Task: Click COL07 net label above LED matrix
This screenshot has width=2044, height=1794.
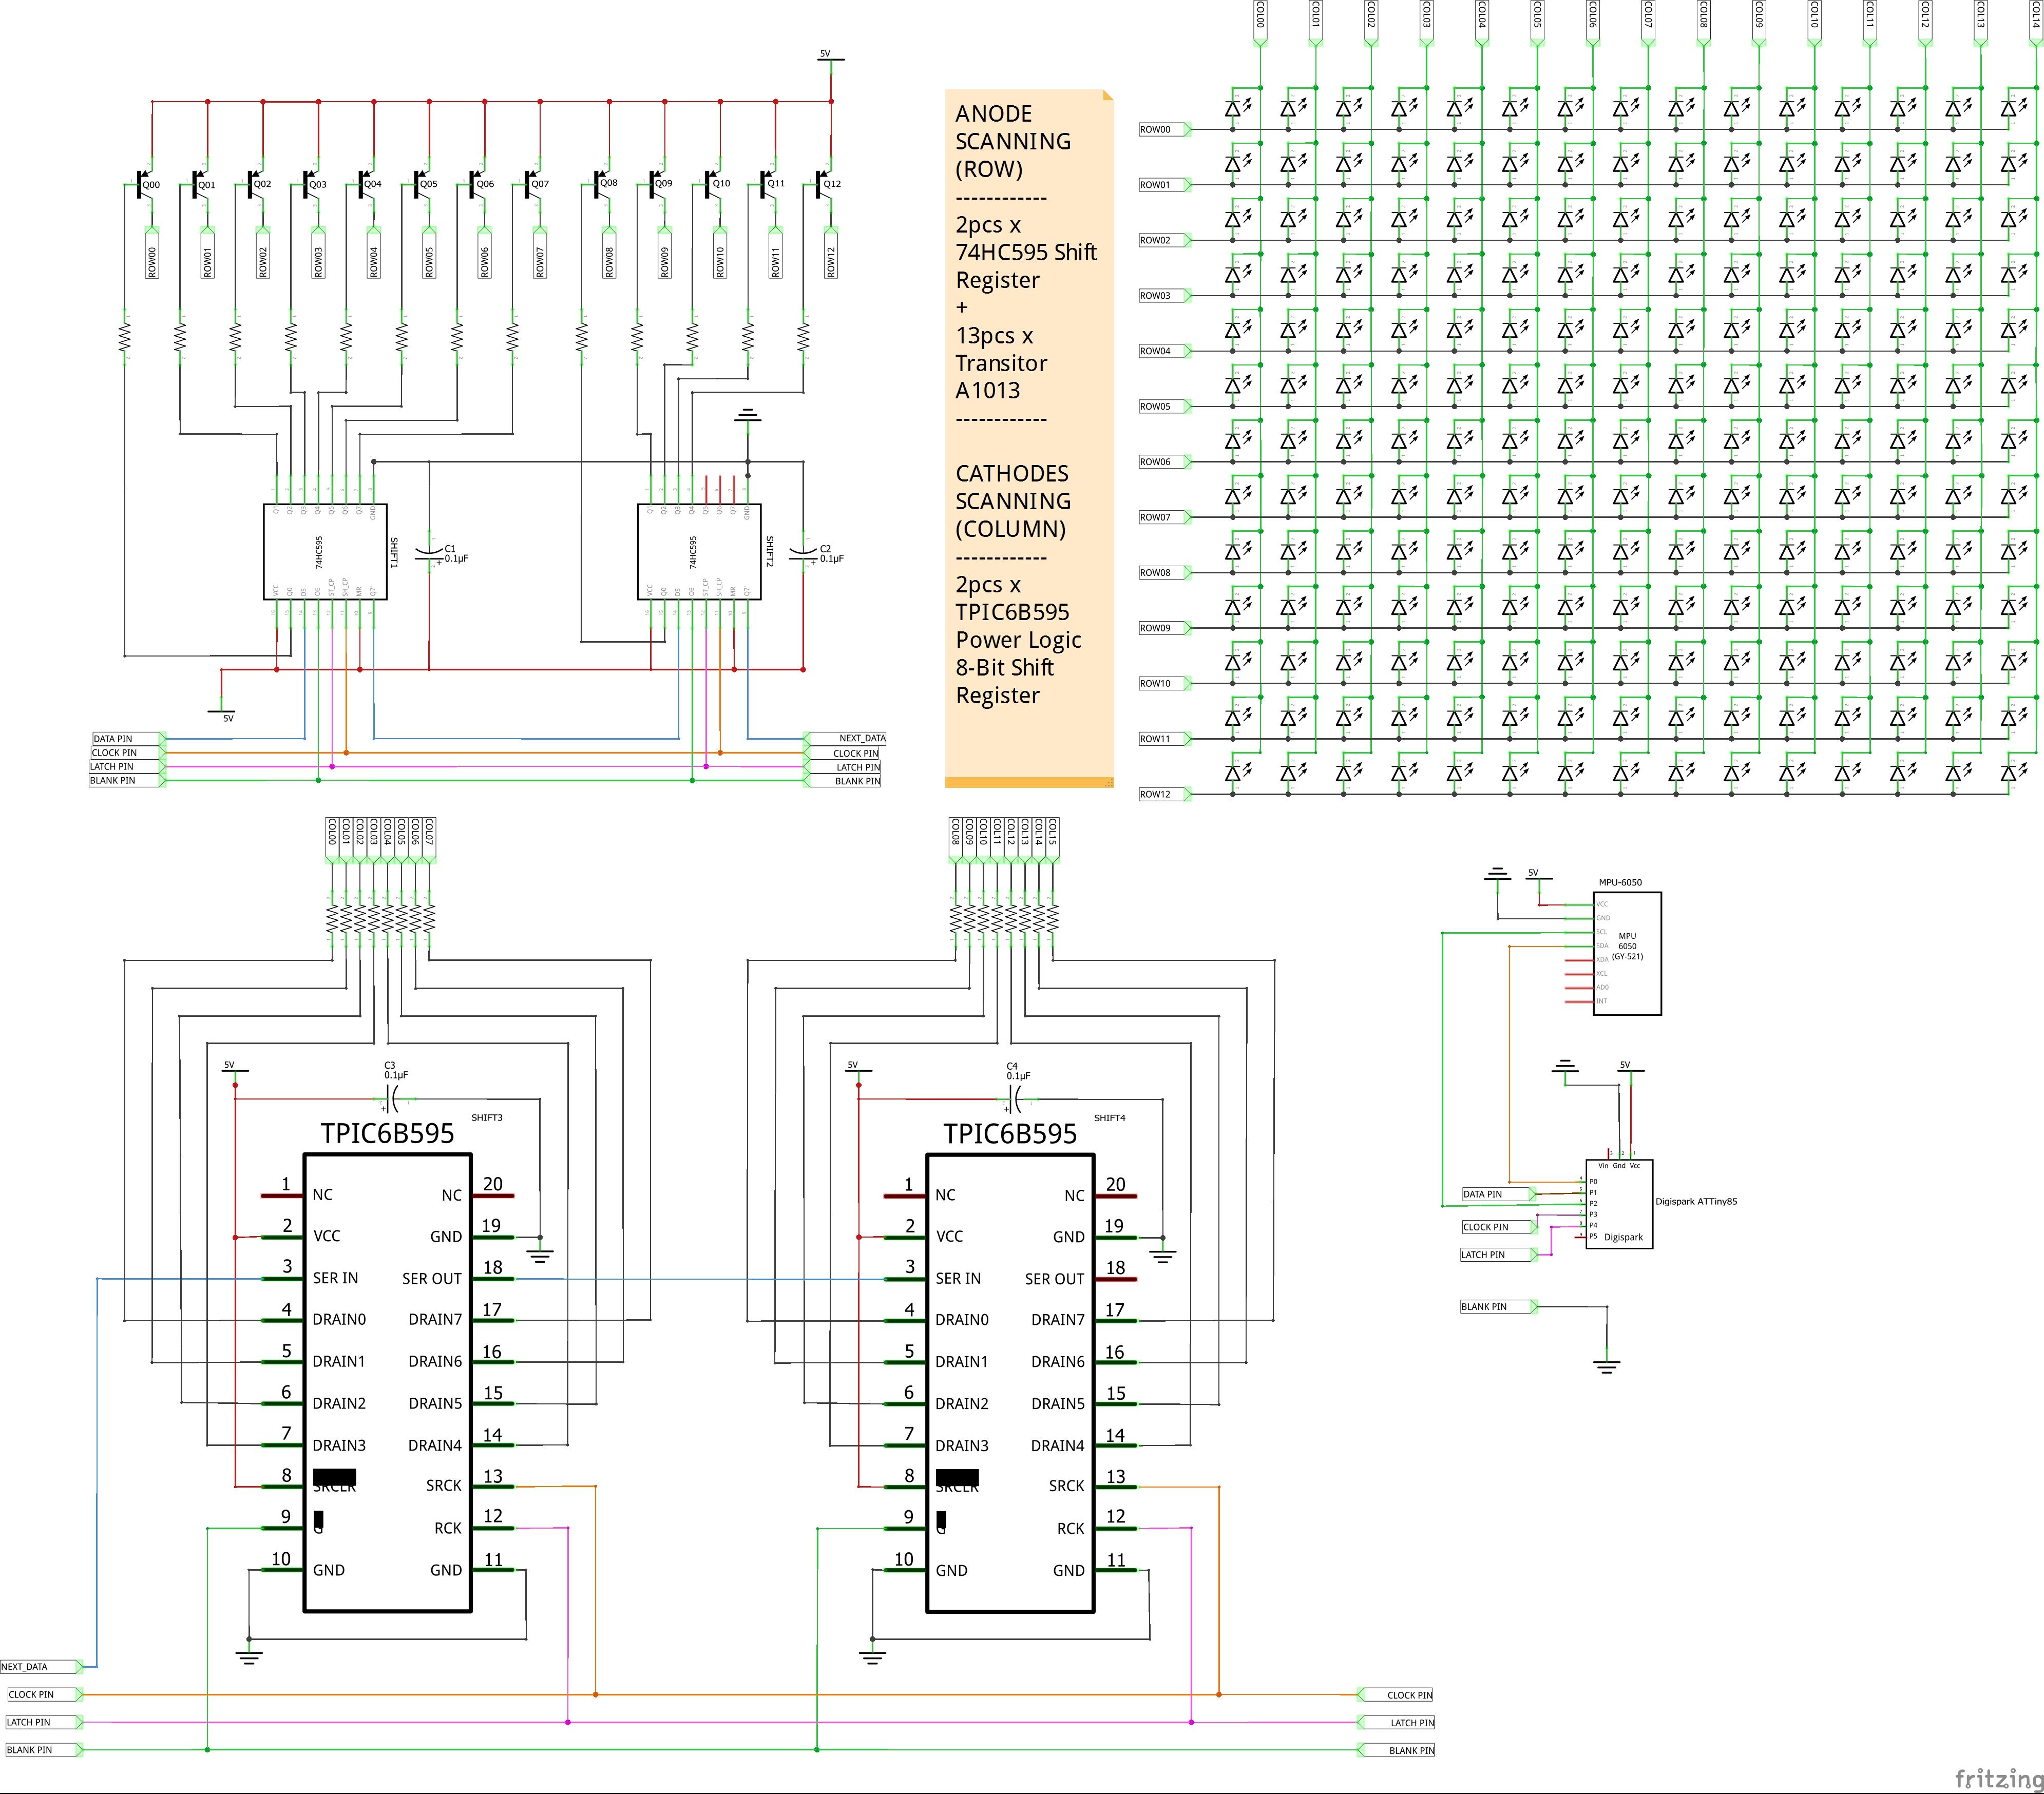Action: tap(1648, 22)
